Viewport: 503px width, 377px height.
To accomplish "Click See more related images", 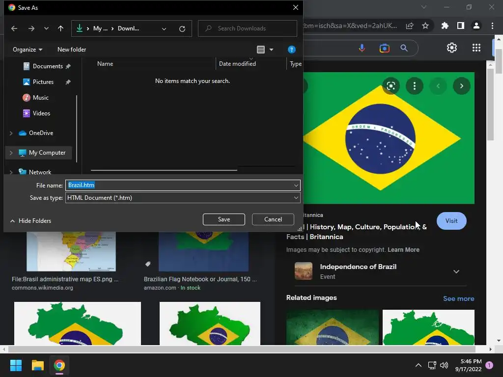I will point(458,298).
